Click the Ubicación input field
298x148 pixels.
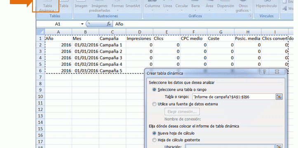[230, 147]
